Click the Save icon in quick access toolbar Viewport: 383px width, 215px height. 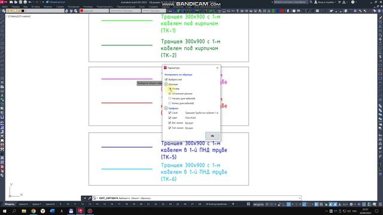(x=20, y=2)
